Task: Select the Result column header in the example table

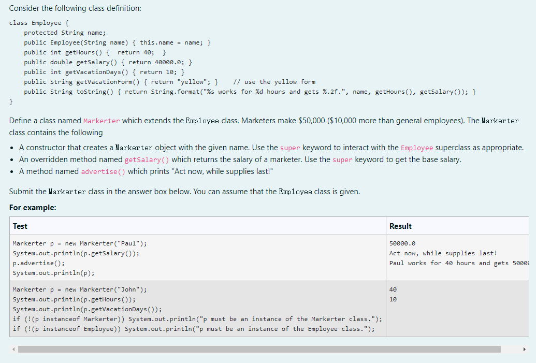Action: [x=401, y=226]
